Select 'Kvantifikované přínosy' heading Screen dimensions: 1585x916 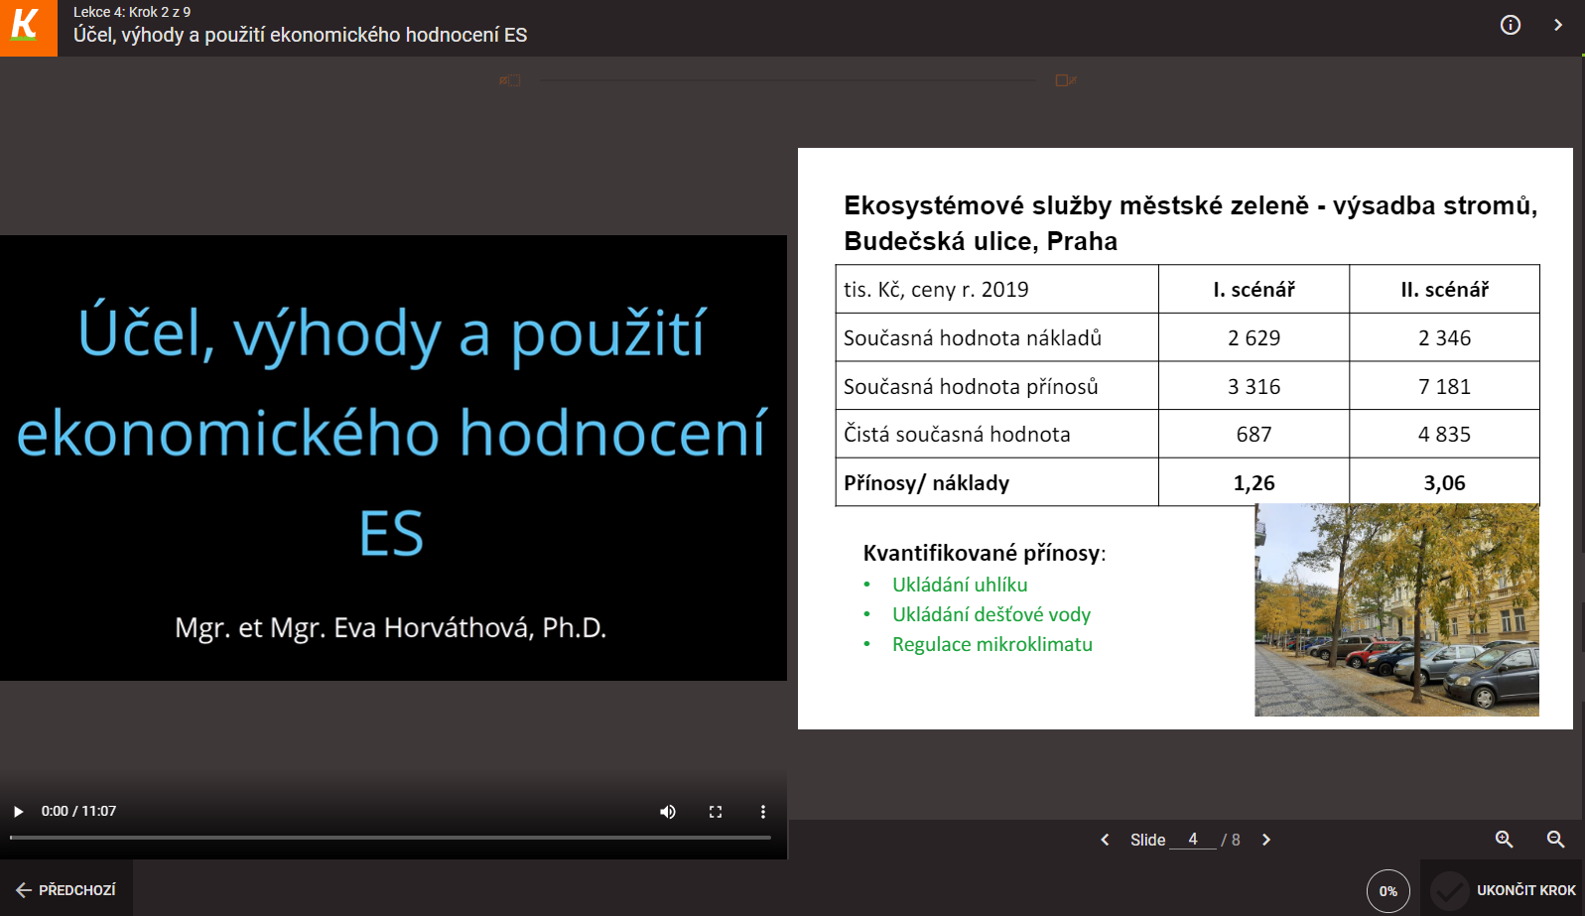[x=982, y=553]
